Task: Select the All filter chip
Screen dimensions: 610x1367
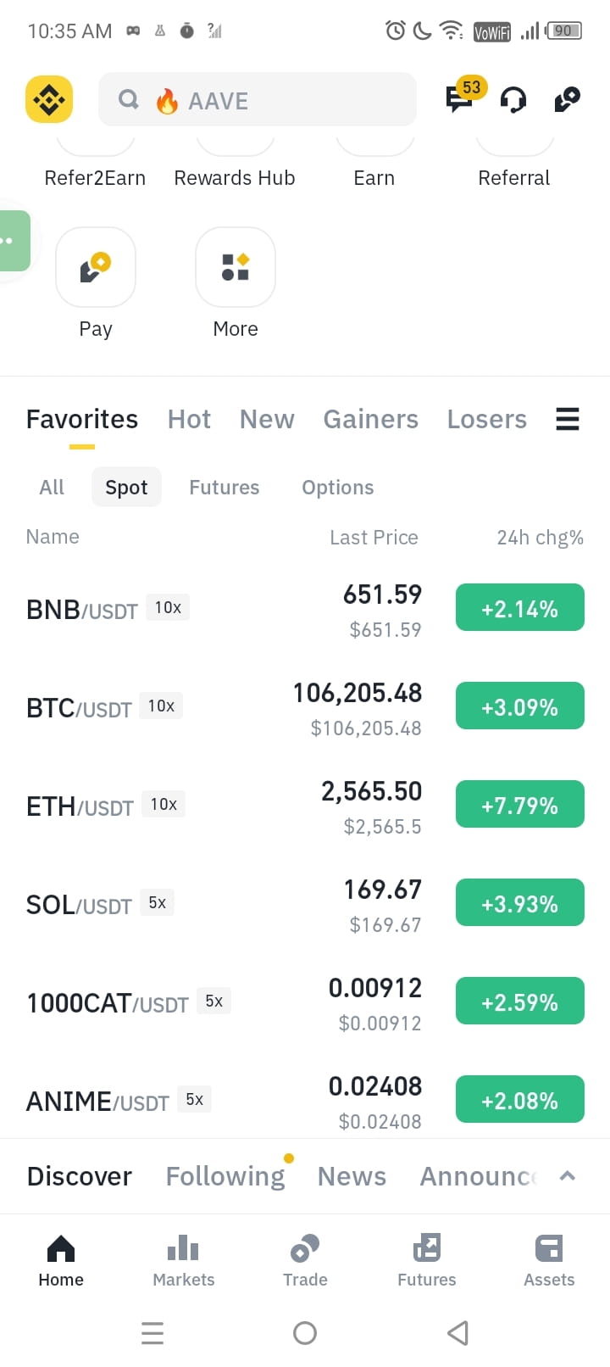Action: 52,487
